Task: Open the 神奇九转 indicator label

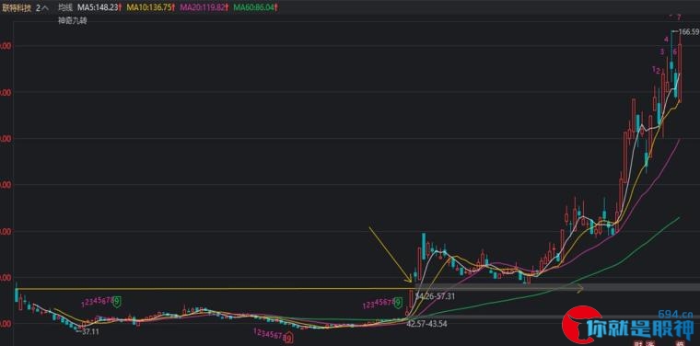Action: [x=73, y=21]
